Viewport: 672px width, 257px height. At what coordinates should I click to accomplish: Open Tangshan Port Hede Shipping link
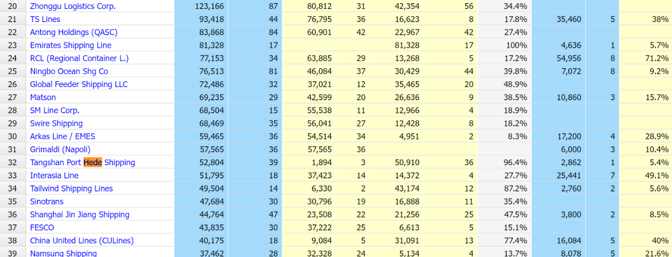[x=82, y=163]
